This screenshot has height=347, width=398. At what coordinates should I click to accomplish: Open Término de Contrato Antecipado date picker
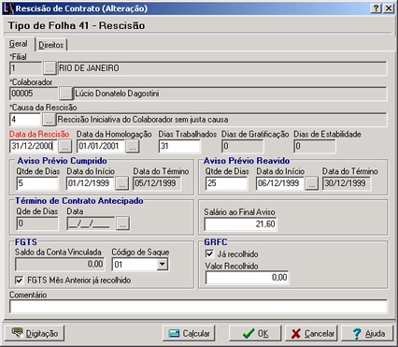[122, 224]
